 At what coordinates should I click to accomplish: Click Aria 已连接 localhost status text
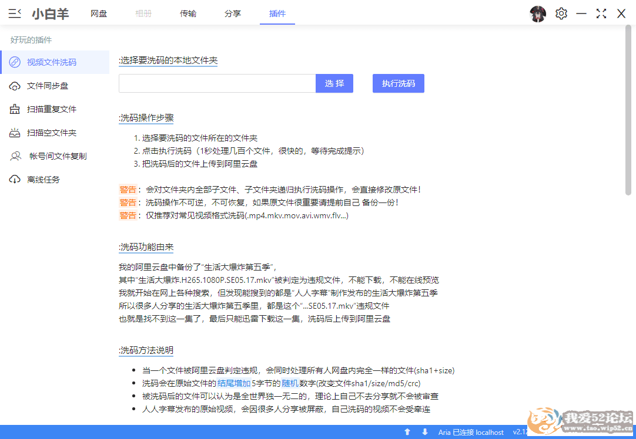tap(471, 432)
